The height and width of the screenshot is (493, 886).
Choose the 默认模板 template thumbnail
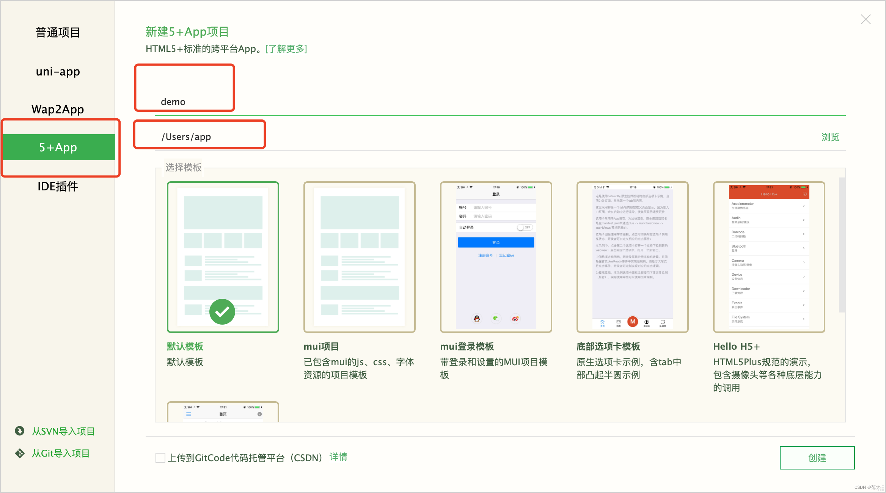pos(223,257)
